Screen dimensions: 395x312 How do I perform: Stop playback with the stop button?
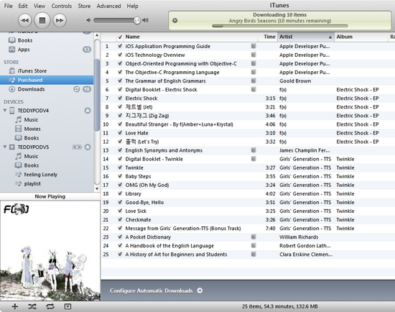coord(42,20)
